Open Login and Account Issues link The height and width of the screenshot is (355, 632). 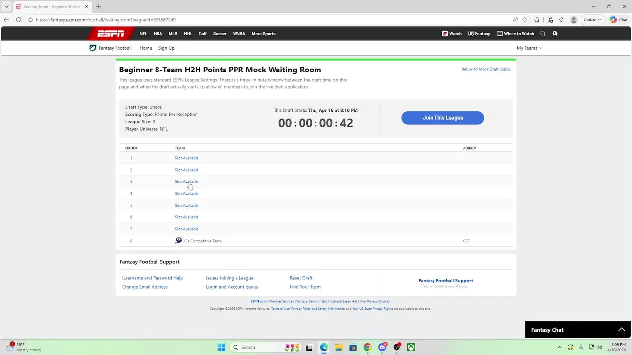[x=232, y=287]
